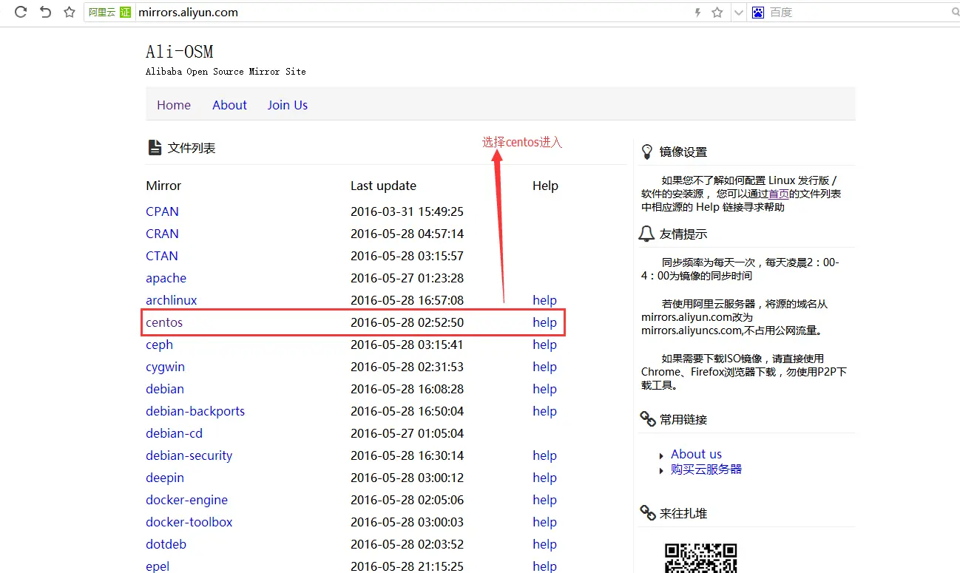Click the help link in the dotdeb row
The width and height of the screenshot is (960, 573).
click(544, 544)
